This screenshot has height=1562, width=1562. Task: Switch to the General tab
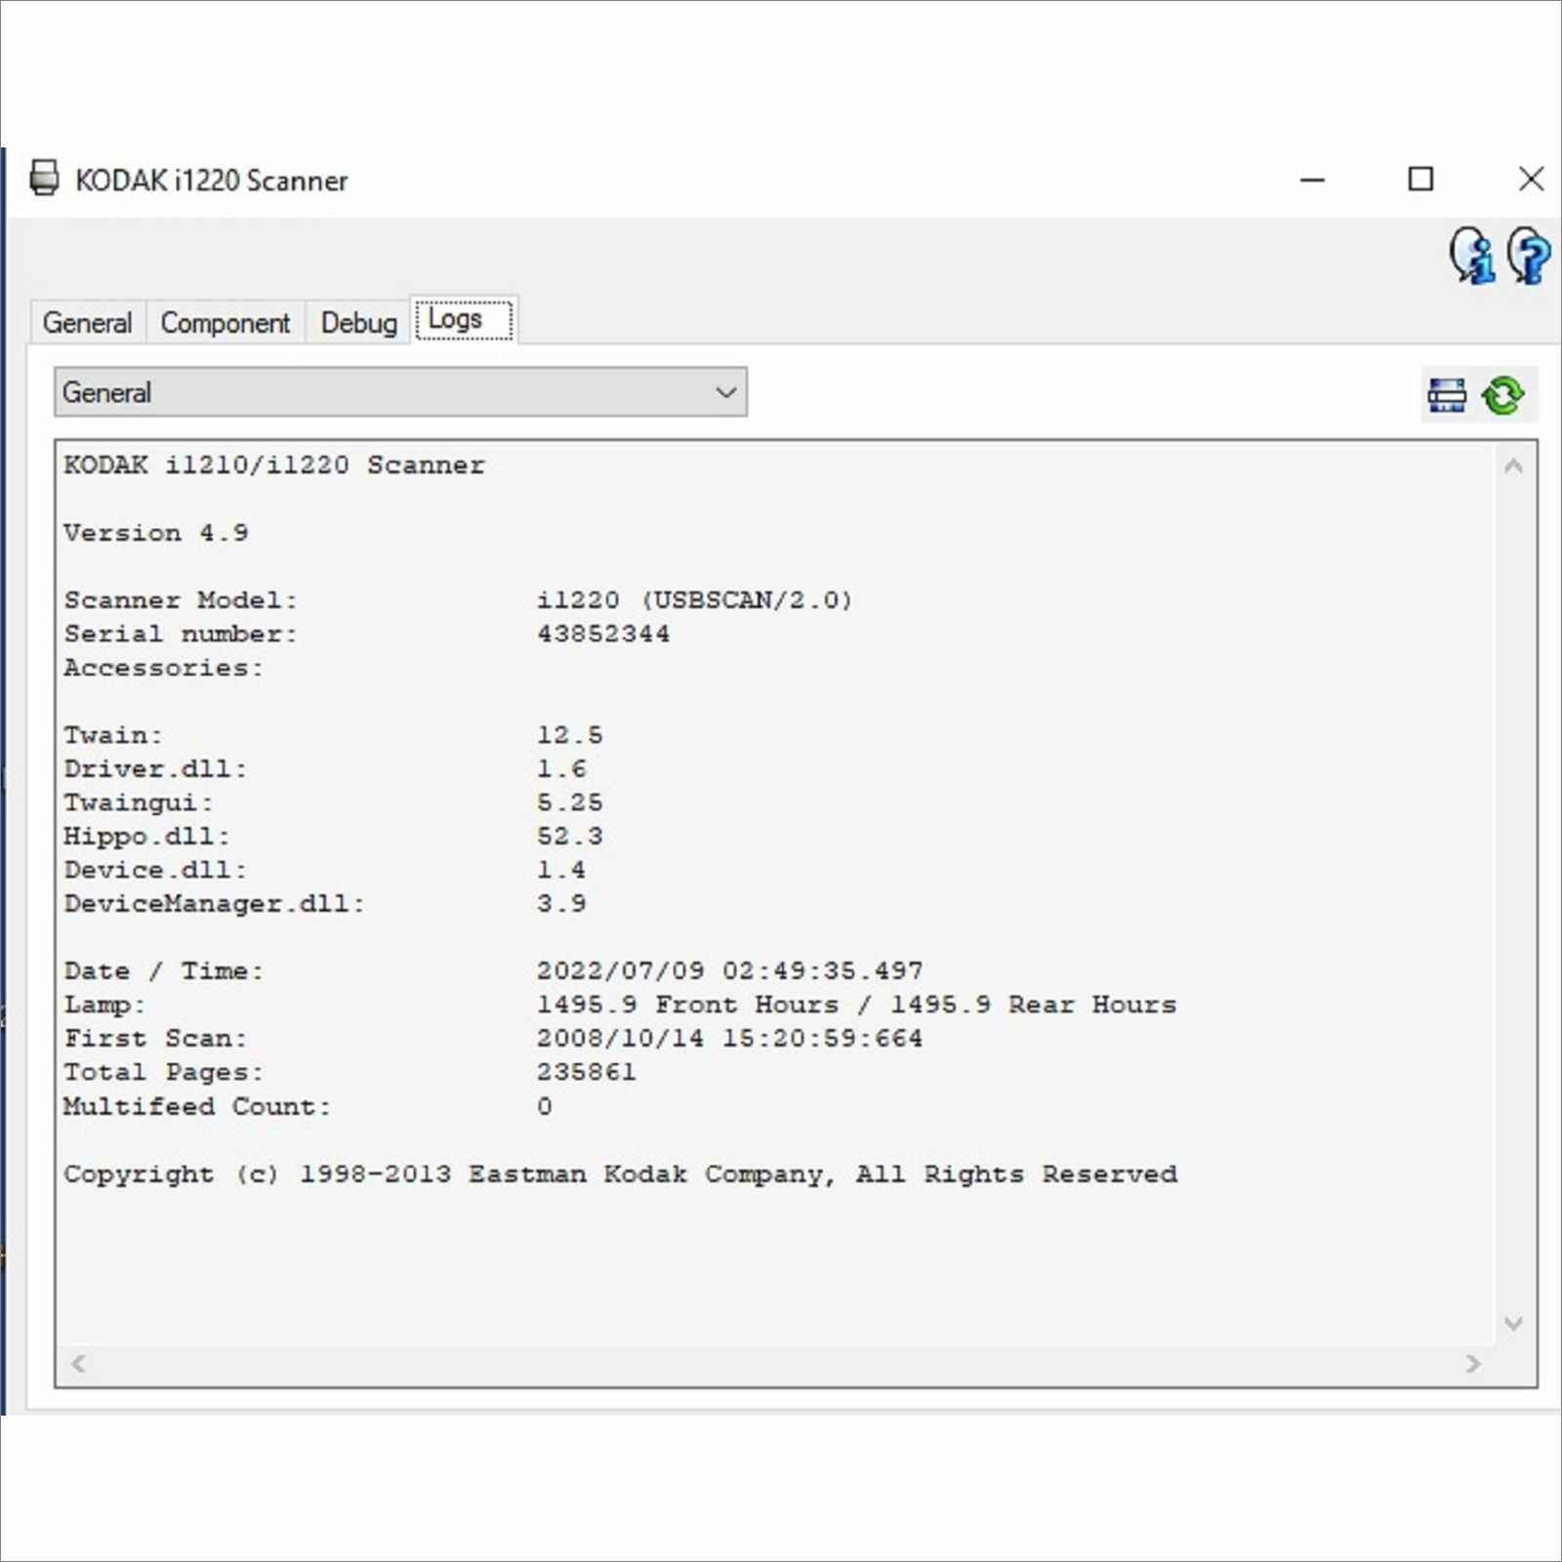click(87, 323)
